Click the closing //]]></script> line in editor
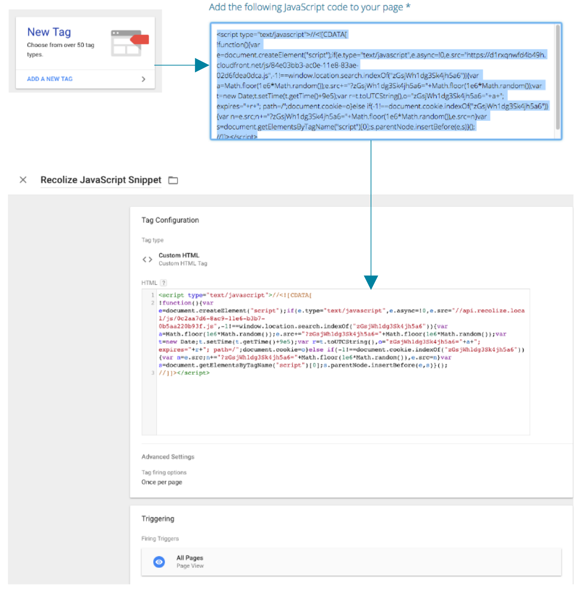580x593 pixels. 184,373
